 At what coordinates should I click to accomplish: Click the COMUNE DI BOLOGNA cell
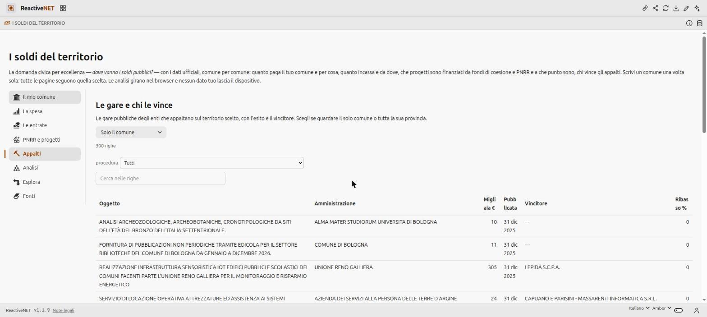coord(341,245)
